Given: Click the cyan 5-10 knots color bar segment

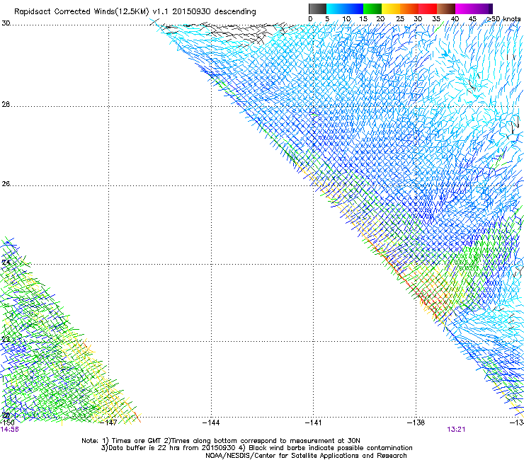Looking at the screenshot, I should click(x=336, y=8).
